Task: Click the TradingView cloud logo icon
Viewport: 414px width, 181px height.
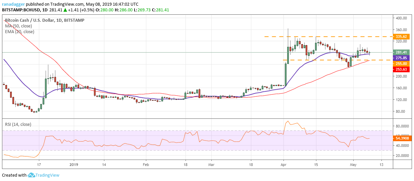Action: point(32,175)
